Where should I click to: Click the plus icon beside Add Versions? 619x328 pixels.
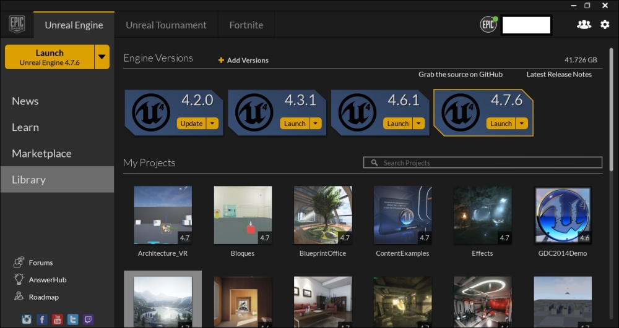[221, 60]
